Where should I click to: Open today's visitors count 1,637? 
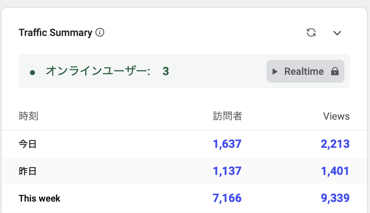click(227, 144)
